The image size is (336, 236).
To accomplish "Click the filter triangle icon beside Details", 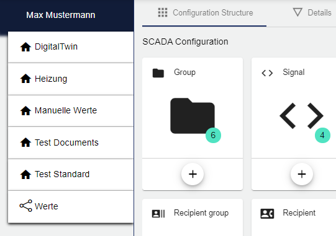I will [x=297, y=12].
